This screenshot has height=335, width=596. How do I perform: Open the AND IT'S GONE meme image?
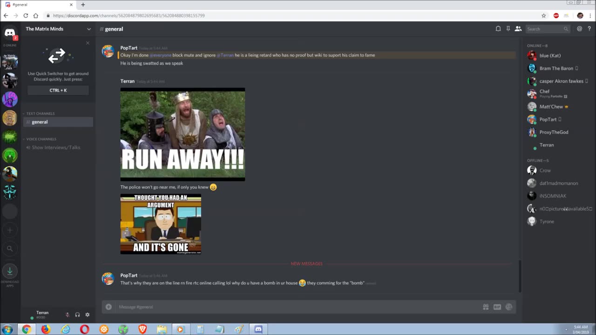pyautogui.click(x=161, y=224)
